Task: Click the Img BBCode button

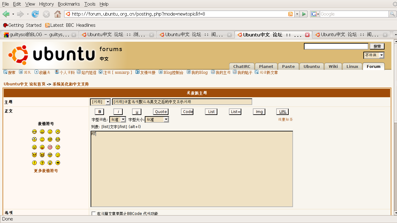Action: [x=259, y=112]
